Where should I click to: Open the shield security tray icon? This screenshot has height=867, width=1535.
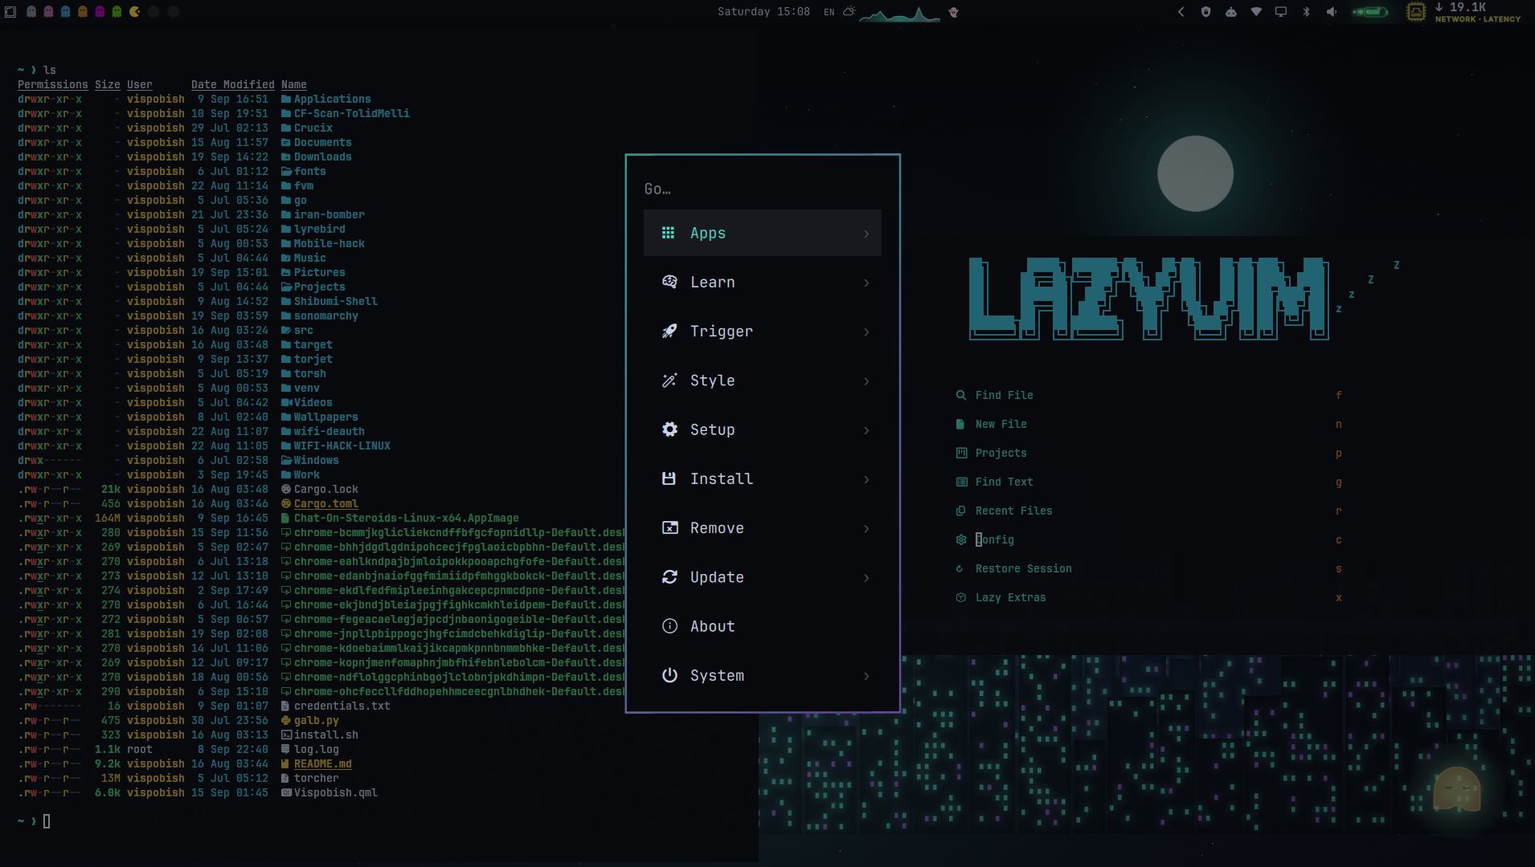(x=1205, y=12)
